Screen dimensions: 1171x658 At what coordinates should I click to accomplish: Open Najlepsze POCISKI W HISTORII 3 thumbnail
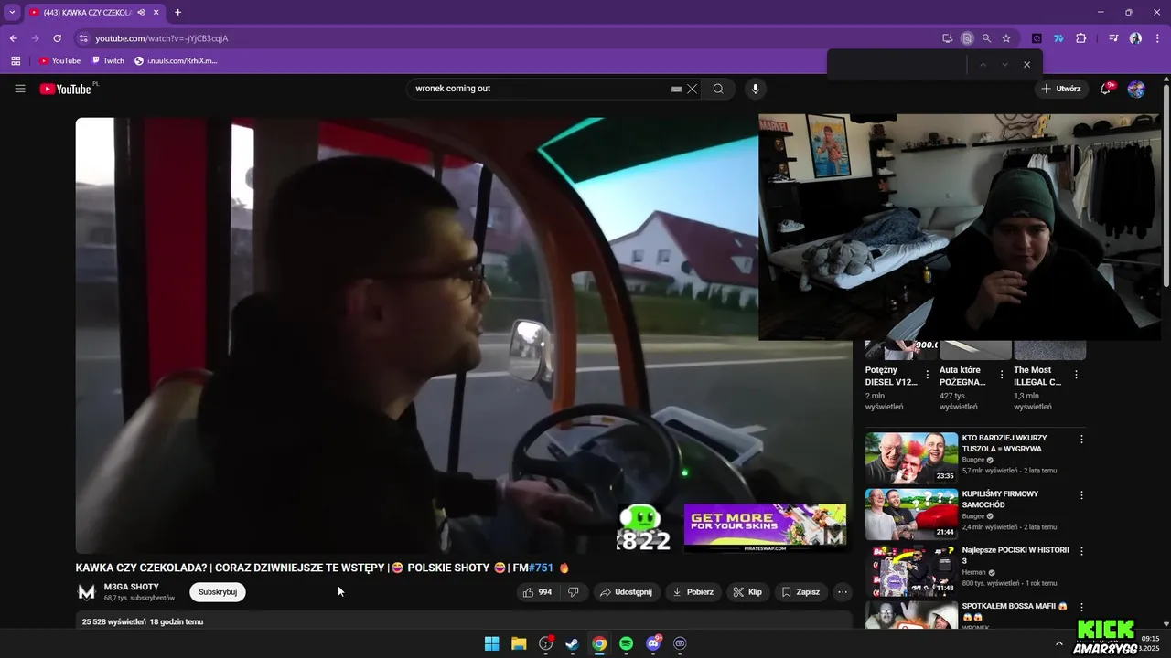(911, 570)
